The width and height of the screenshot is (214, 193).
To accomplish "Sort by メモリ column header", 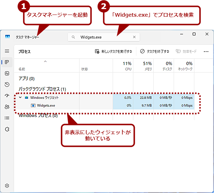I will 143,66.
